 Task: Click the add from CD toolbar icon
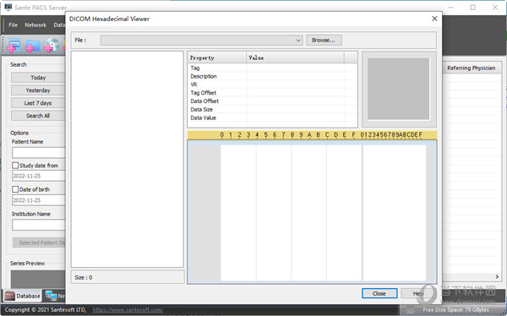(x=52, y=45)
